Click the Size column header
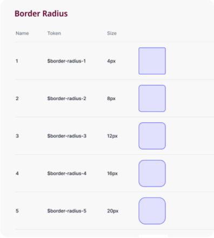The image size is (214, 238). 112,34
